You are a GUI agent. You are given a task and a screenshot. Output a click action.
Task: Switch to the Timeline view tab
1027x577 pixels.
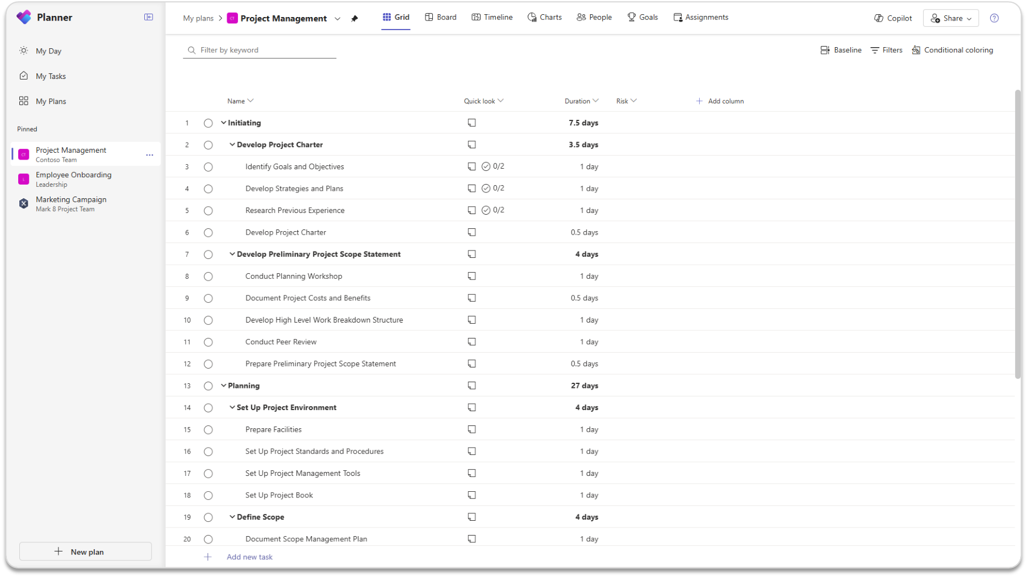pos(492,17)
